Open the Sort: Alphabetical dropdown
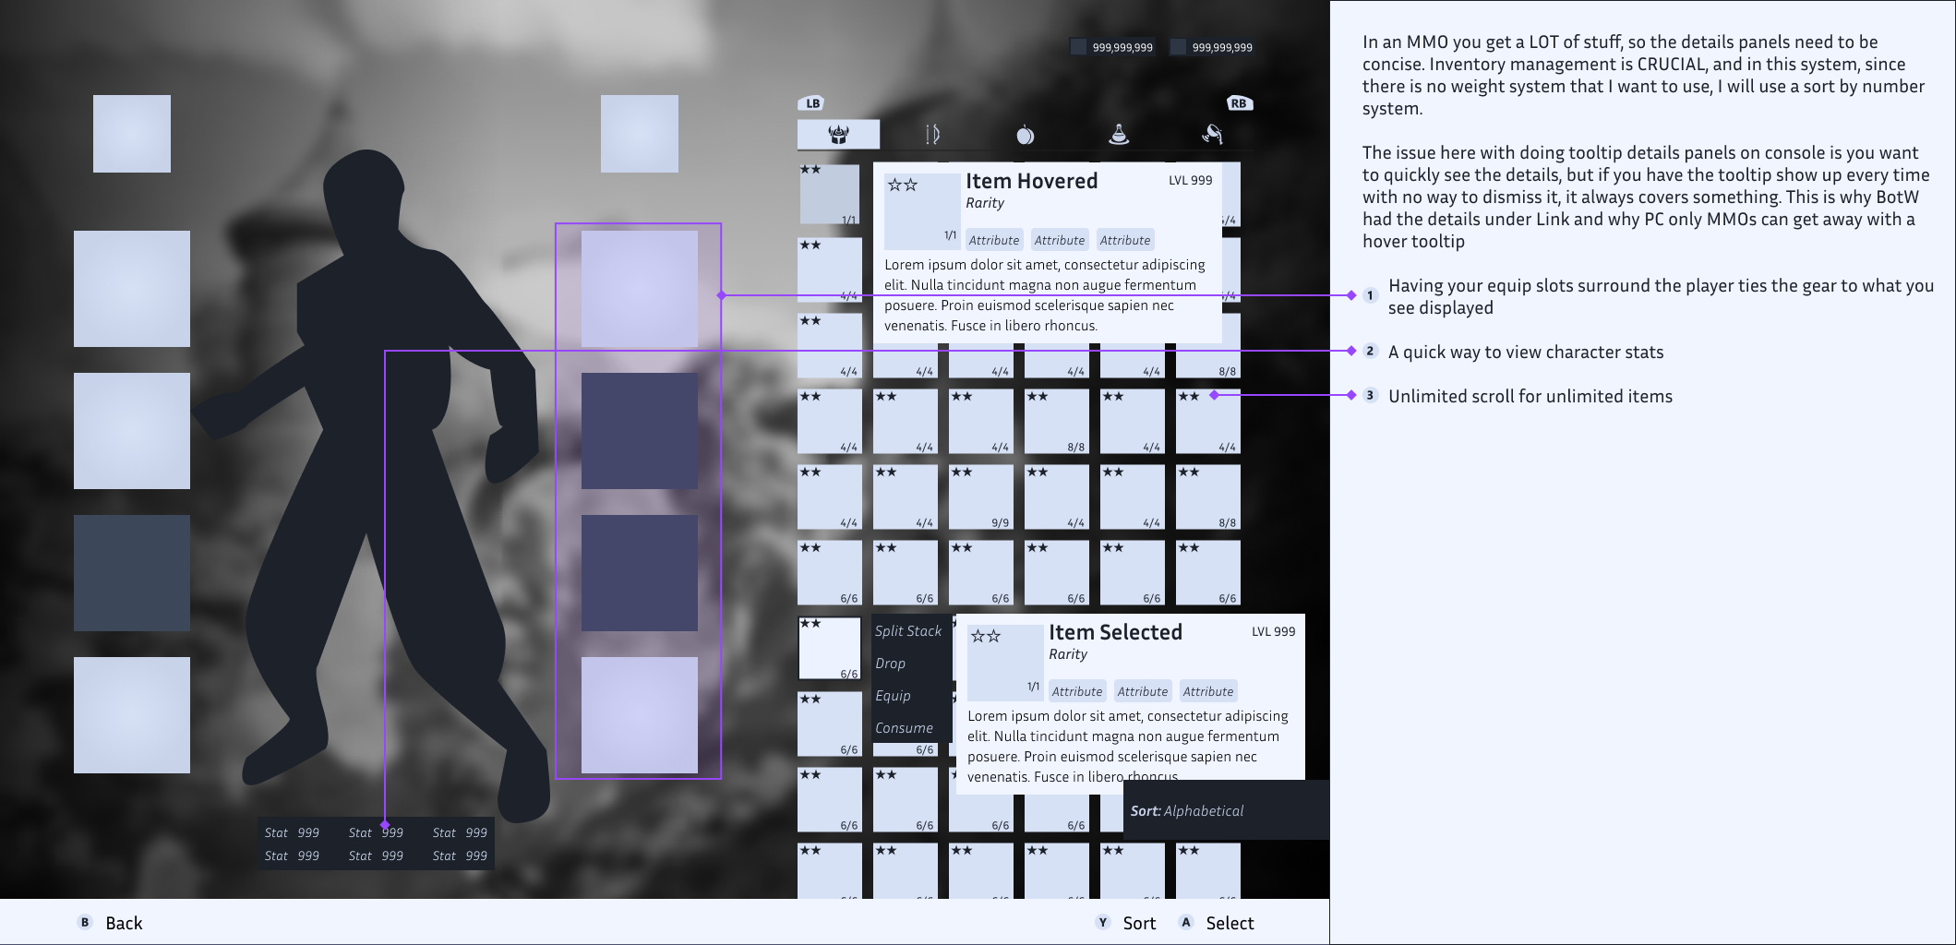The image size is (1956, 945). pyautogui.click(x=1187, y=811)
